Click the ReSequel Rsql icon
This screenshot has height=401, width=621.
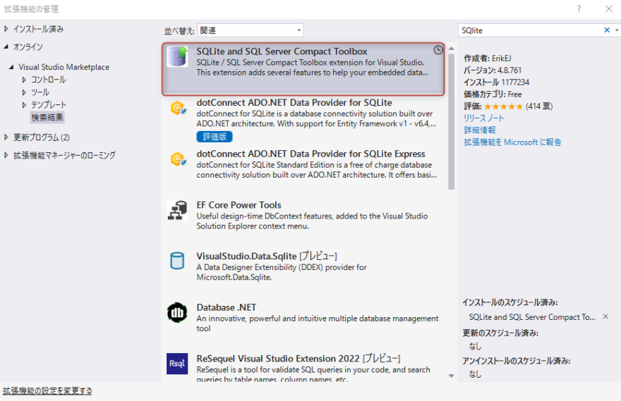pyautogui.click(x=177, y=364)
